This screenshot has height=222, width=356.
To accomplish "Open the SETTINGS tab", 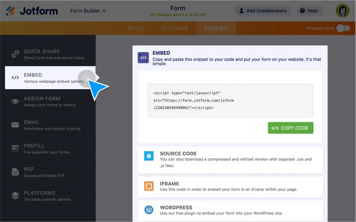I will pyautogui.click(x=174, y=28).
